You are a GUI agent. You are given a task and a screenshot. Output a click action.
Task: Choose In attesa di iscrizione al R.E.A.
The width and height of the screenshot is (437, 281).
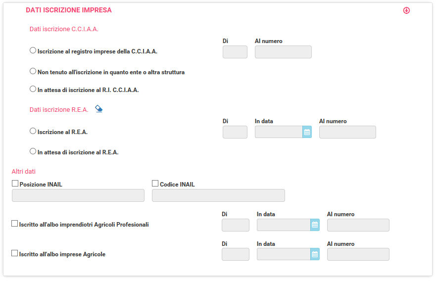click(33, 151)
